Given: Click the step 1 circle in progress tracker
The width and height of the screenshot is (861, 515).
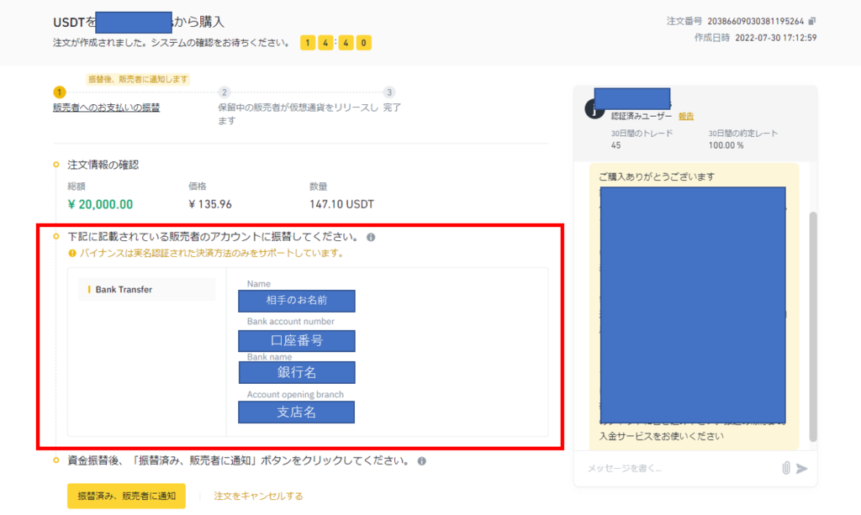Looking at the screenshot, I should 58,92.
